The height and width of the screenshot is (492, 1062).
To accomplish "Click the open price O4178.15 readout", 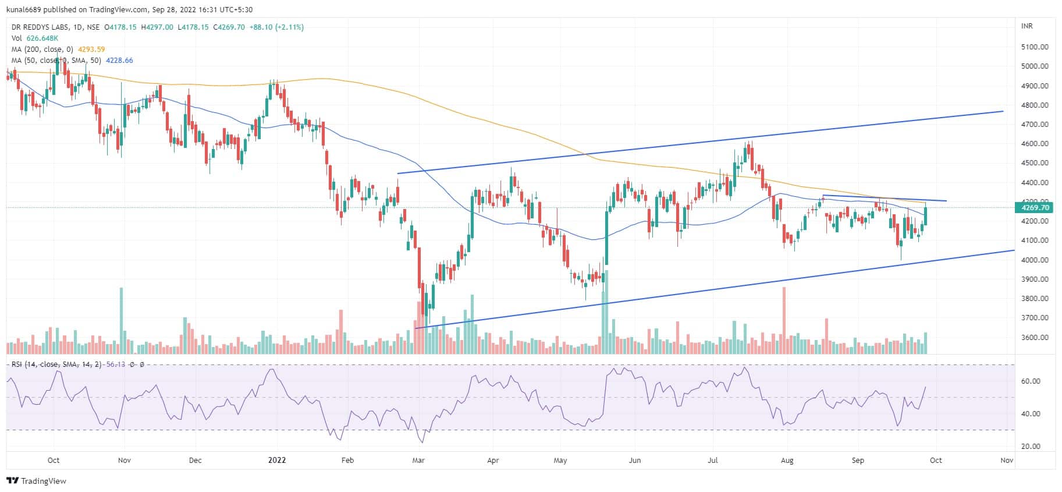I will coord(120,27).
